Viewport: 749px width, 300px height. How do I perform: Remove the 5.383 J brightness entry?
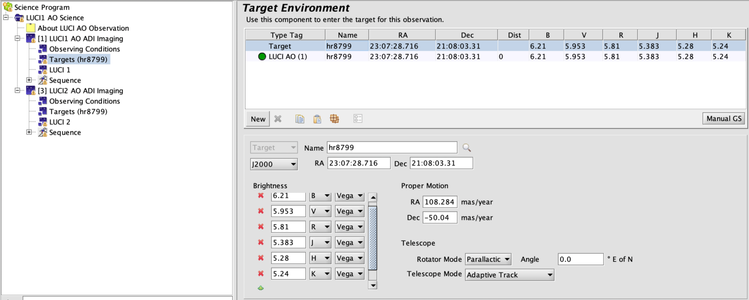(261, 243)
